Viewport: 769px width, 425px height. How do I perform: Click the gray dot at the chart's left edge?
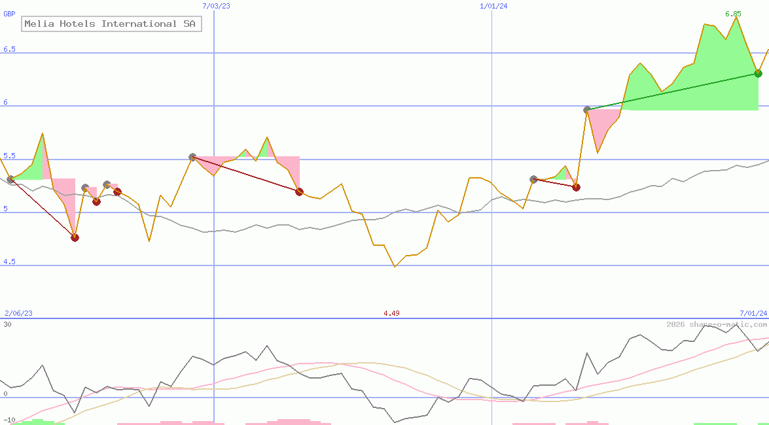(10, 179)
